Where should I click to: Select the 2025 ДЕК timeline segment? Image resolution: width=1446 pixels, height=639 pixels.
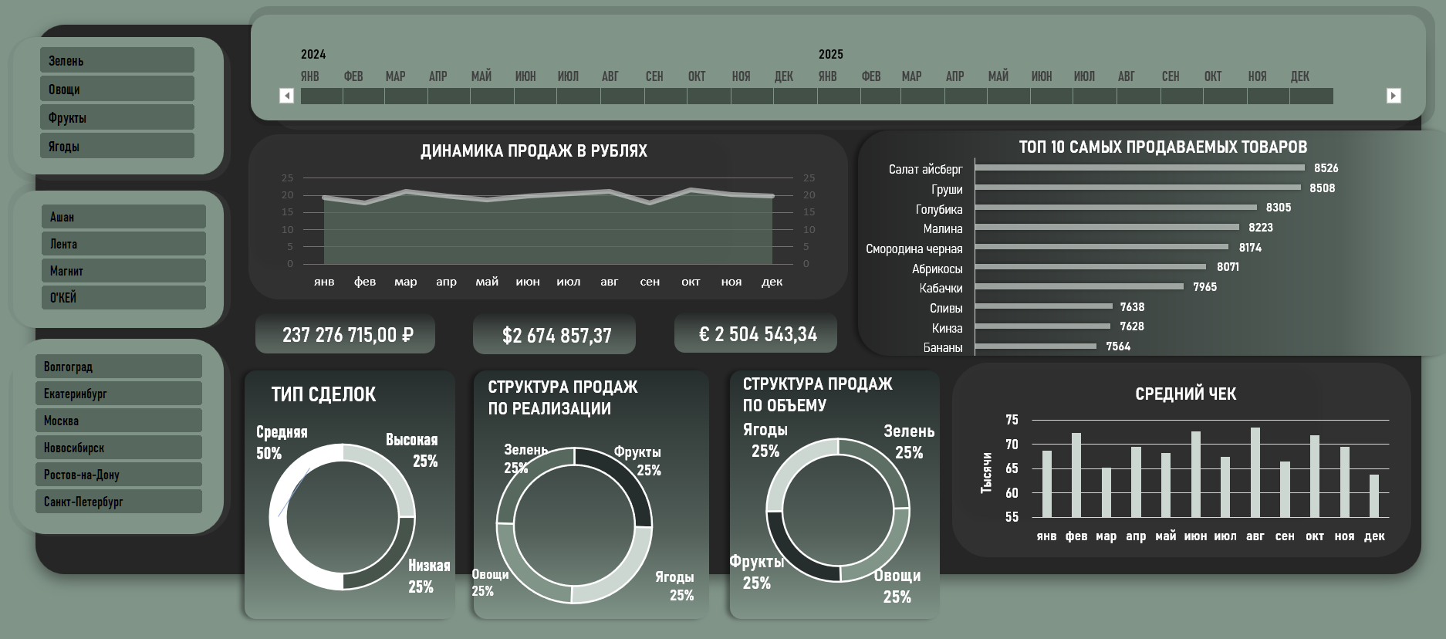pyautogui.click(x=1312, y=96)
